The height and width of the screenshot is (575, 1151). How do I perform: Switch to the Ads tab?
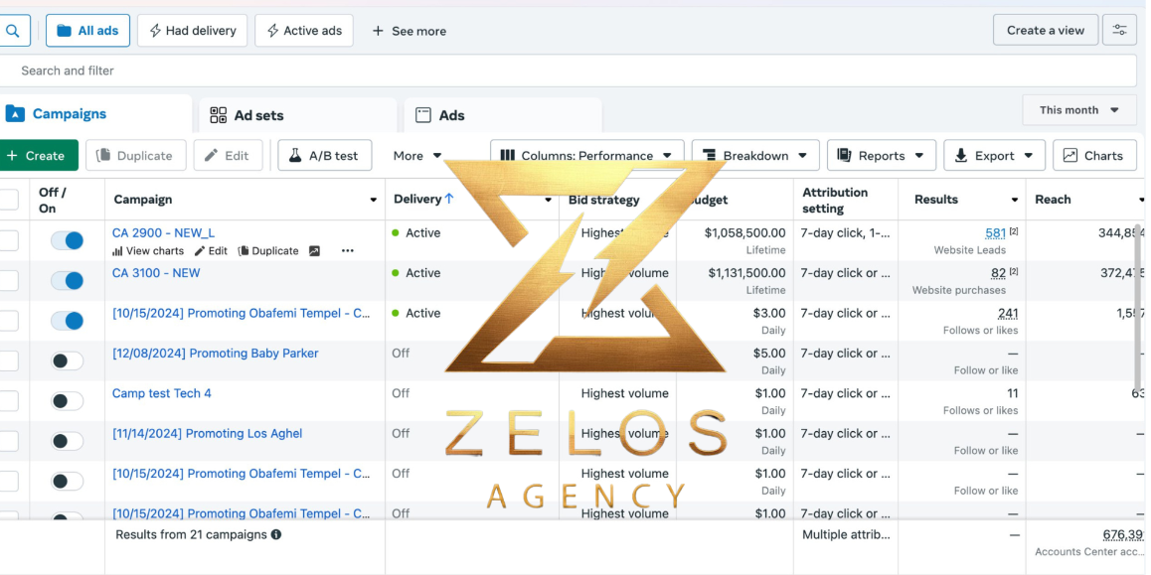pos(503,115)
